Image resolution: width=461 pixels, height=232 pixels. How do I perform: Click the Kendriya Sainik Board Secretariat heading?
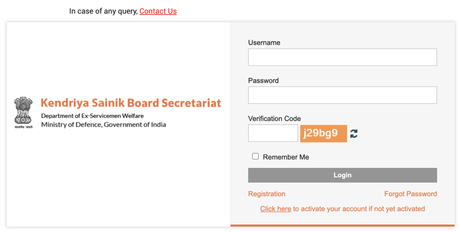pyautogui.click(x=131, y=103)
